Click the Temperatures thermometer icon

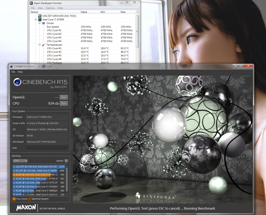(44, 45)
